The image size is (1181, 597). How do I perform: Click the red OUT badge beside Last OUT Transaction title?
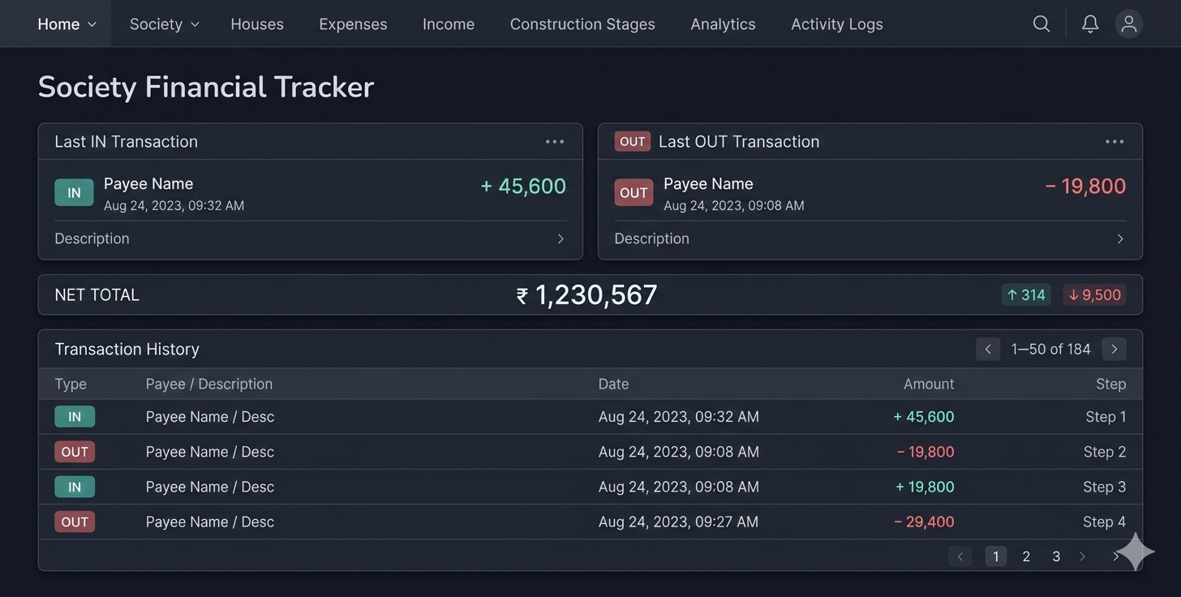coord(632,141)
